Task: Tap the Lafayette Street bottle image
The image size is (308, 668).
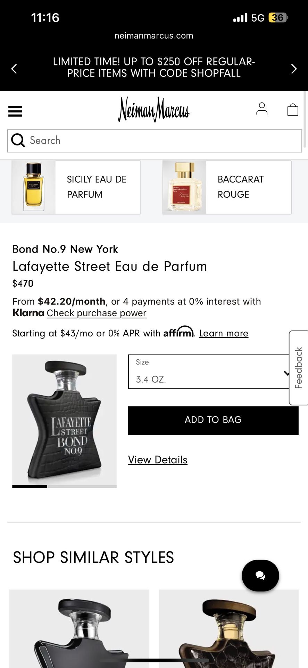Action: pos(64,419)
